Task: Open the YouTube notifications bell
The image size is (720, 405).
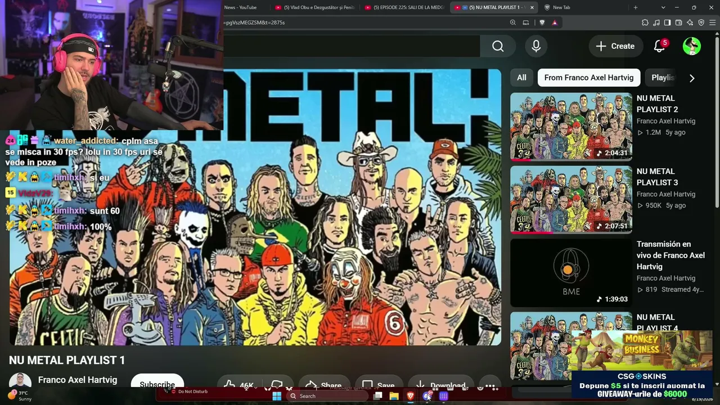Action: (659, 46)
